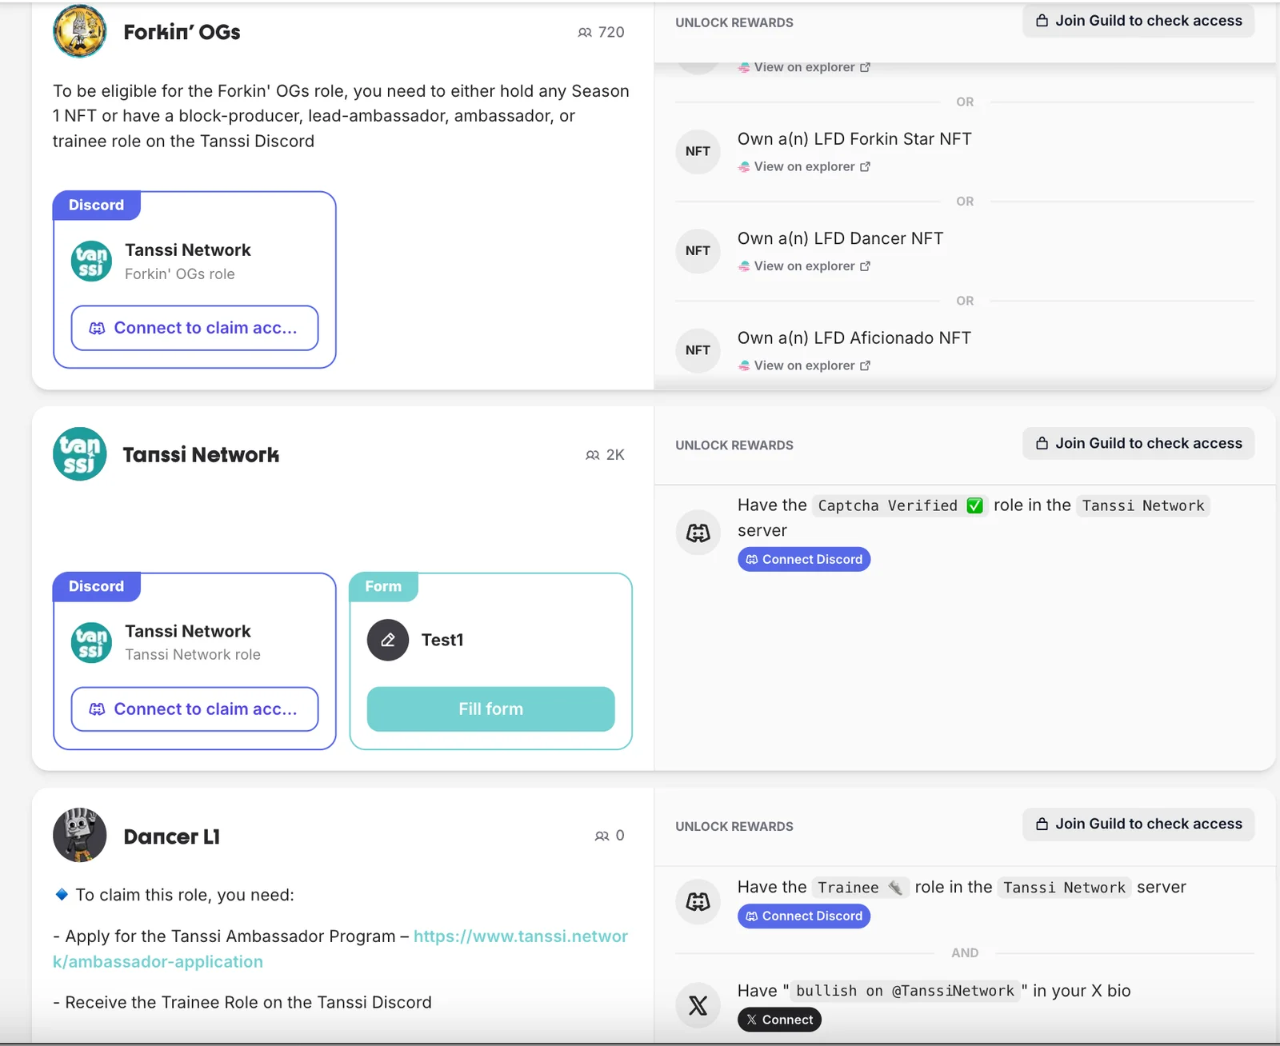Click the NFT badge beside LFD Forkin Star
The image size is (1280, 1046).
point(698,151)
